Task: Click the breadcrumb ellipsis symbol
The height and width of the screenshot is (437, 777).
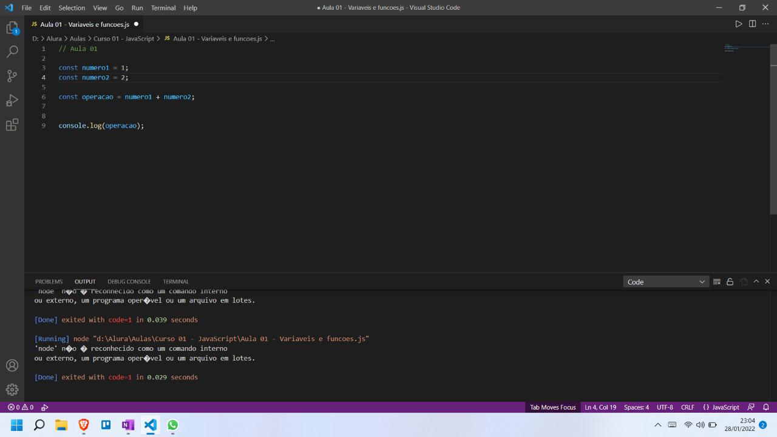Action: (272, 38)
